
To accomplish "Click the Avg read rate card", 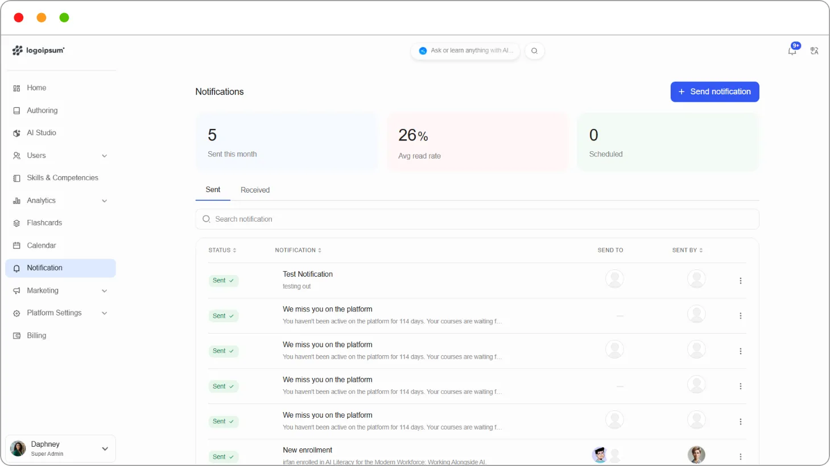I will (x=477, y=142).
